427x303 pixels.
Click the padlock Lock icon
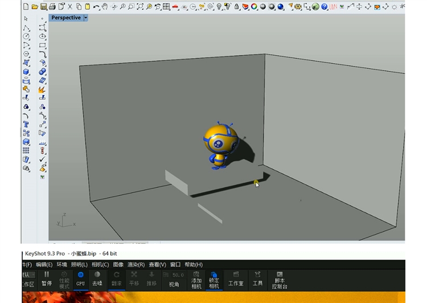coord(237,6)
